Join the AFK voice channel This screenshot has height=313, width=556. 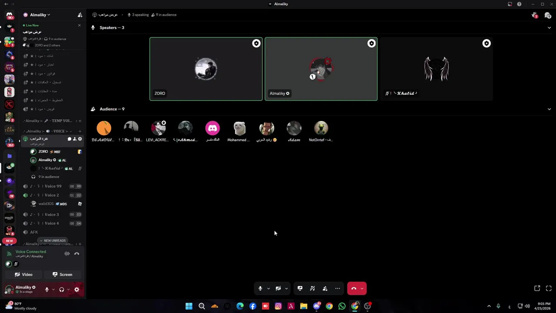coord(52,232)
